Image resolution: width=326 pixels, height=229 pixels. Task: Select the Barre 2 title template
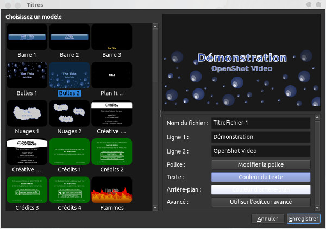point(69,37)
